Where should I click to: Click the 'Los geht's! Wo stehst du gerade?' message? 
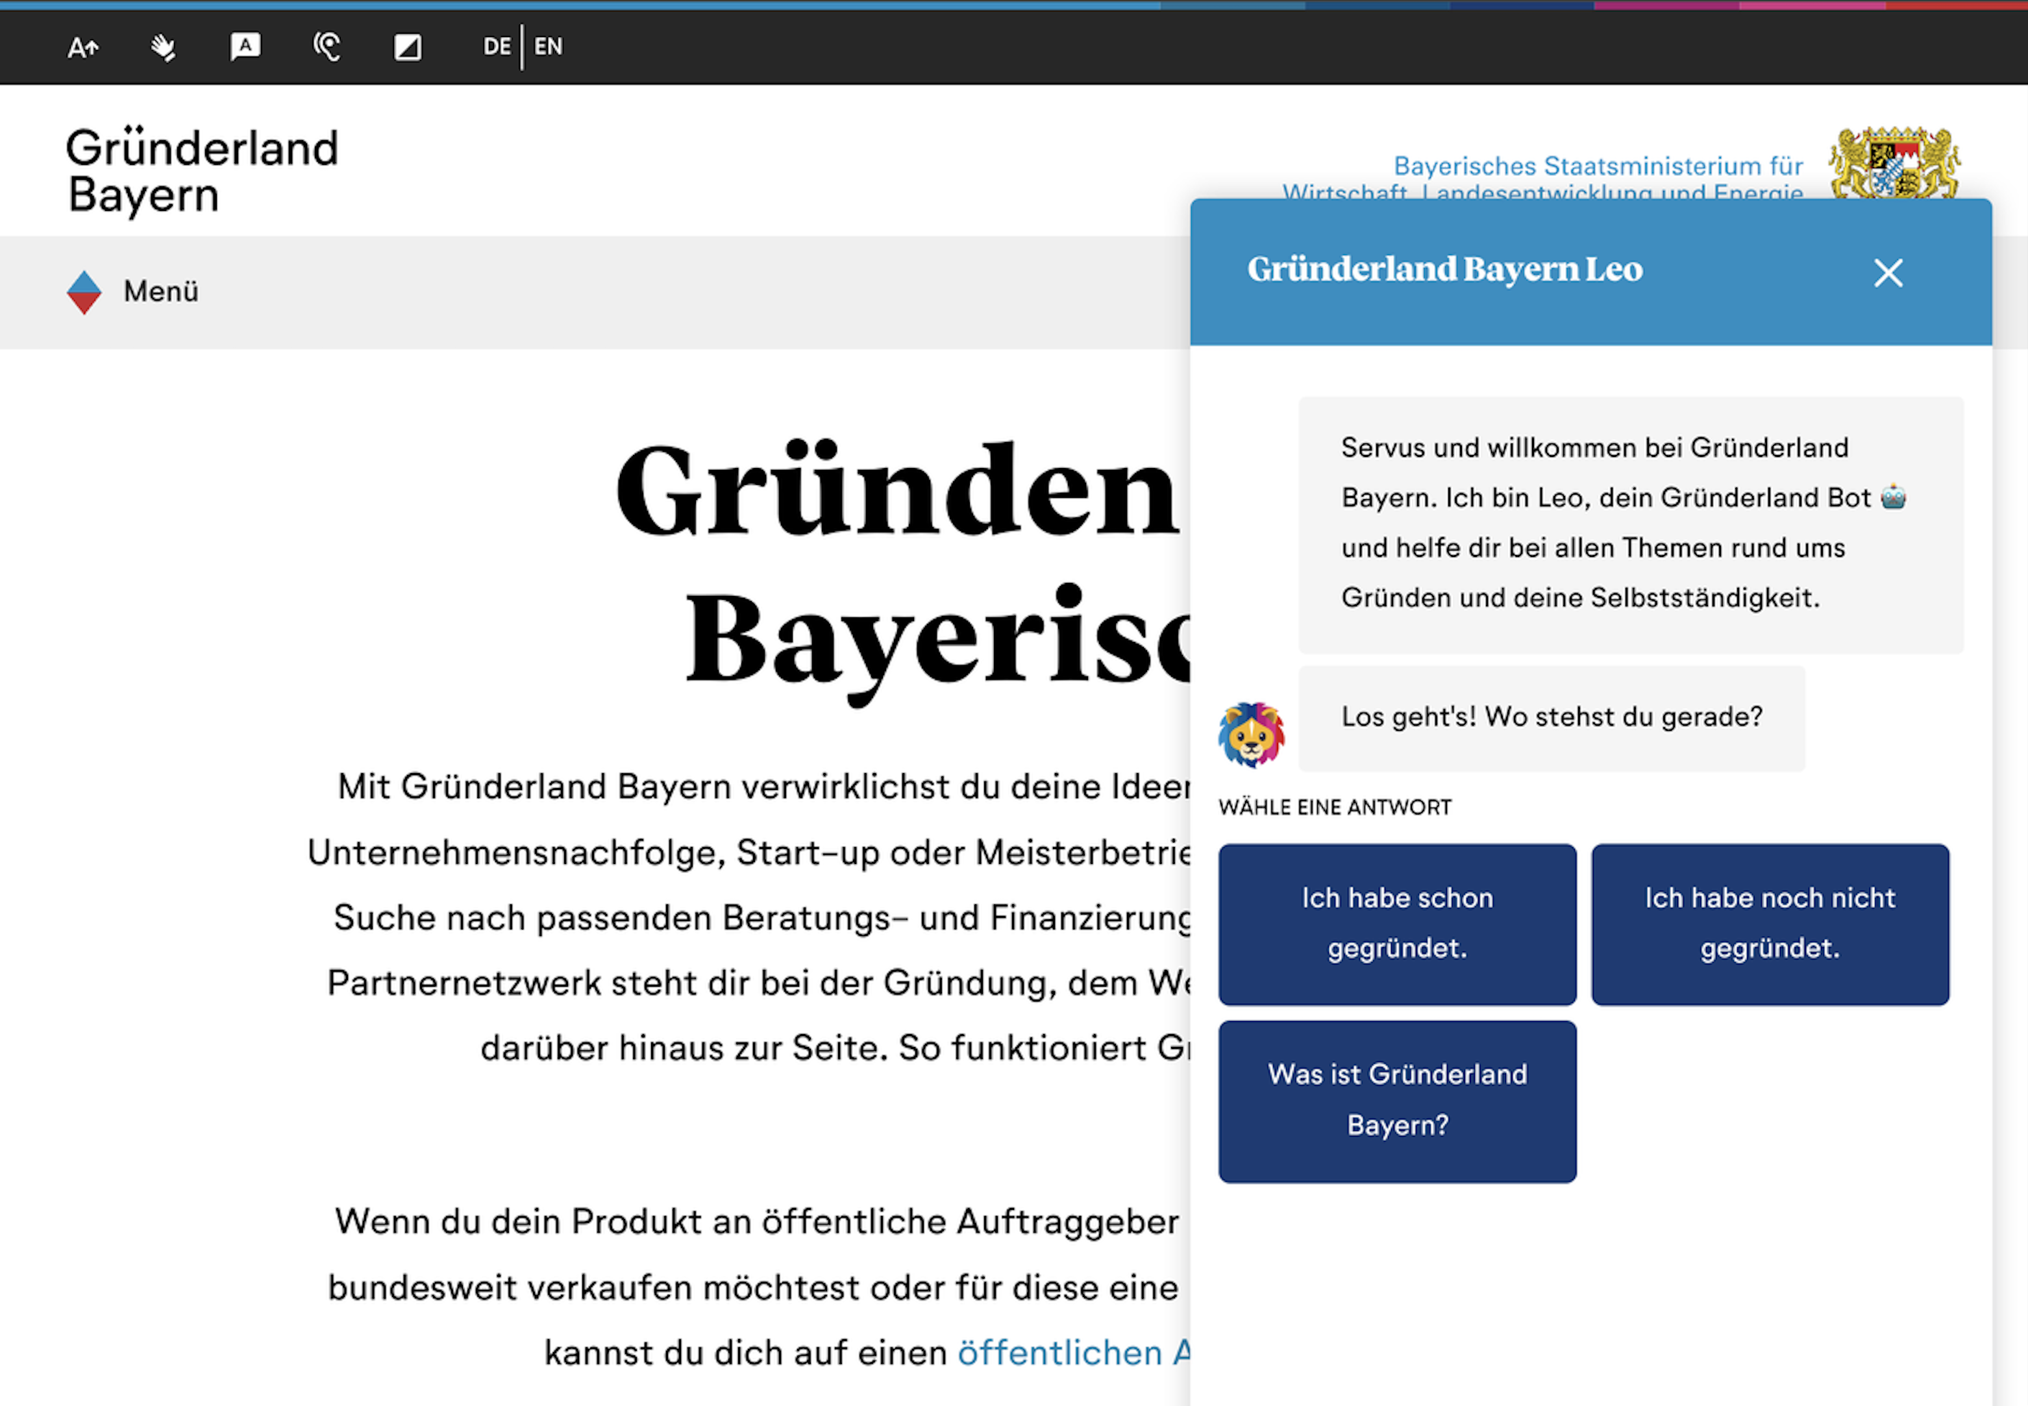[x=1550, y=717]
